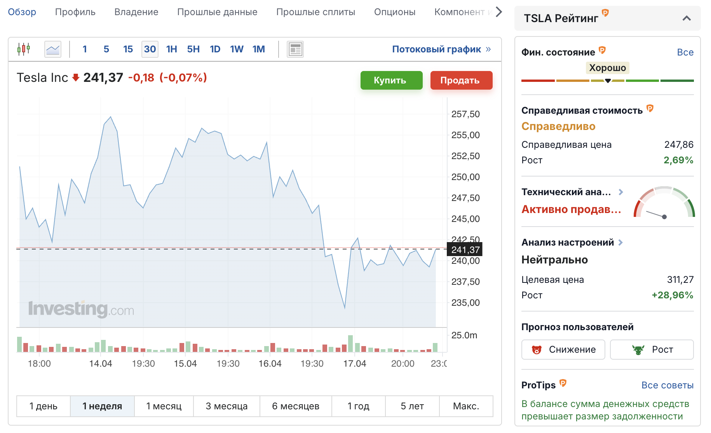Click the Справедливо valuation text
The height and width of the screenshot is (433, 711).
558,126
